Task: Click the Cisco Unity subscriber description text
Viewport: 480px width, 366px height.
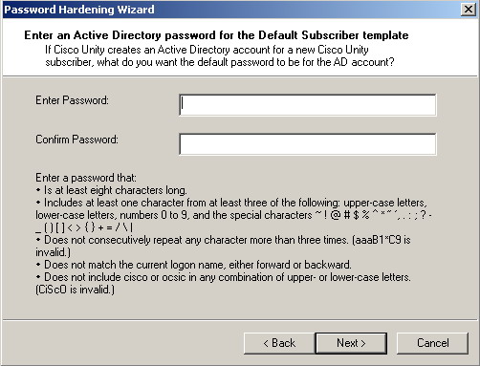Action: (220, 55)
